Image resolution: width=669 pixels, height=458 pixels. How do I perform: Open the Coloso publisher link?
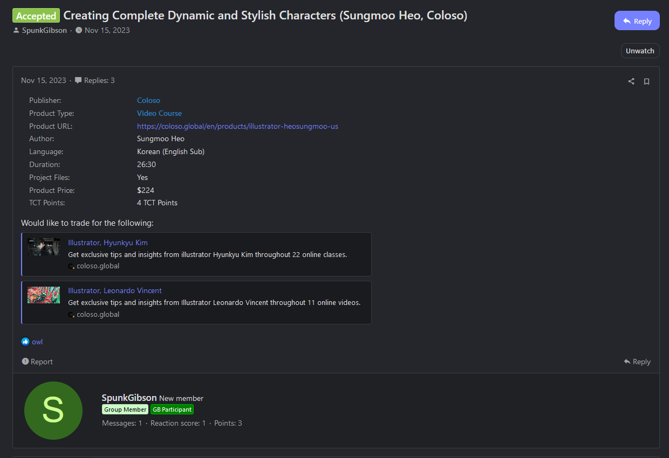pyautogui.click(x=148, y=100)
